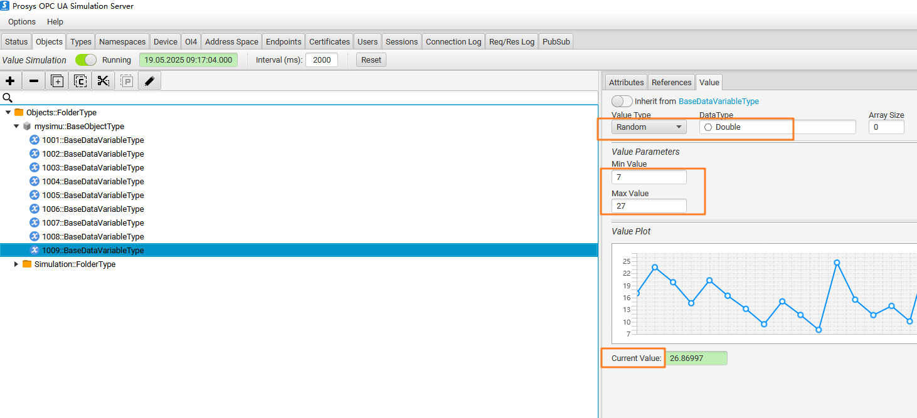Switch to the Address Space tab
917x418 pixels.
coord(231,41)
